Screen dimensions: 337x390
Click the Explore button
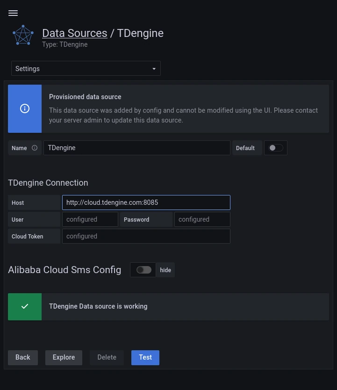pos(64,357)
